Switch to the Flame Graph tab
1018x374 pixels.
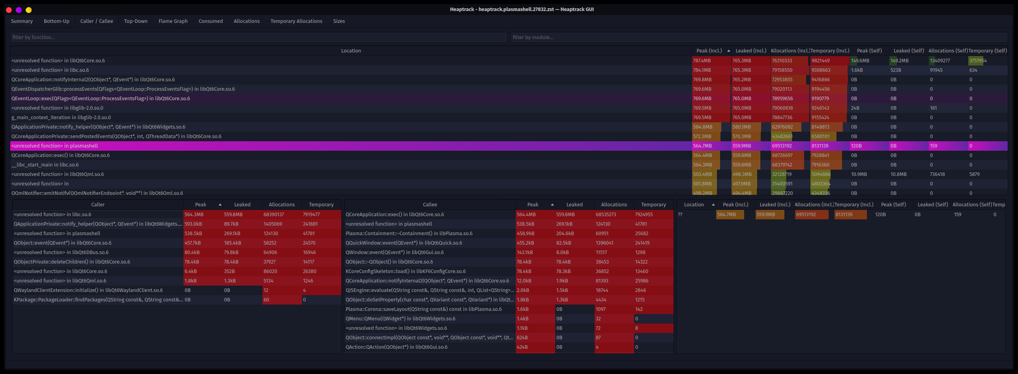[x=173, y=21]
